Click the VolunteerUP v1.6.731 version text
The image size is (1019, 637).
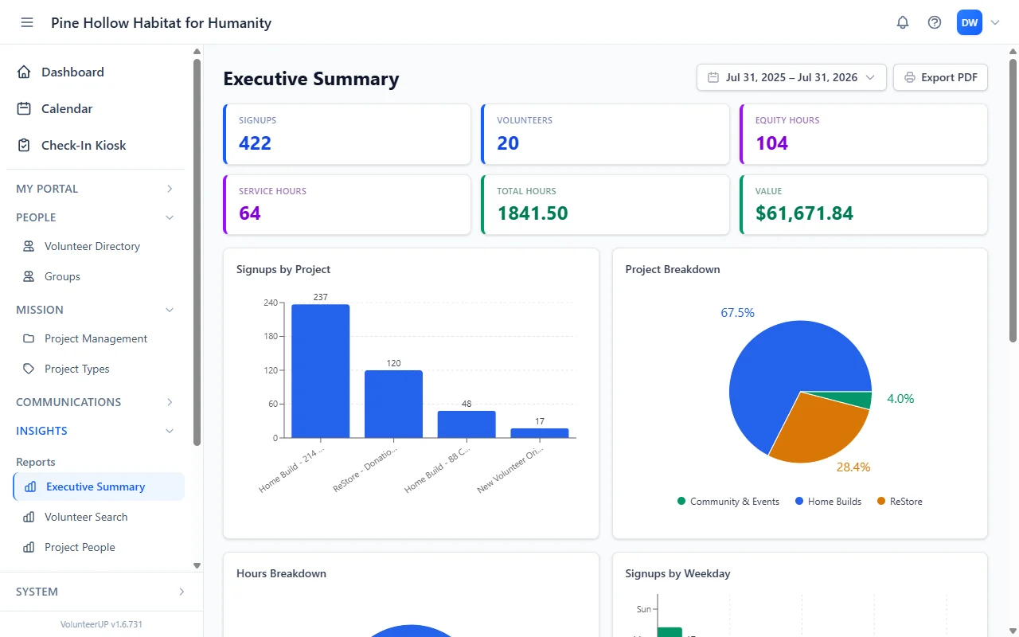coord(101,624)
